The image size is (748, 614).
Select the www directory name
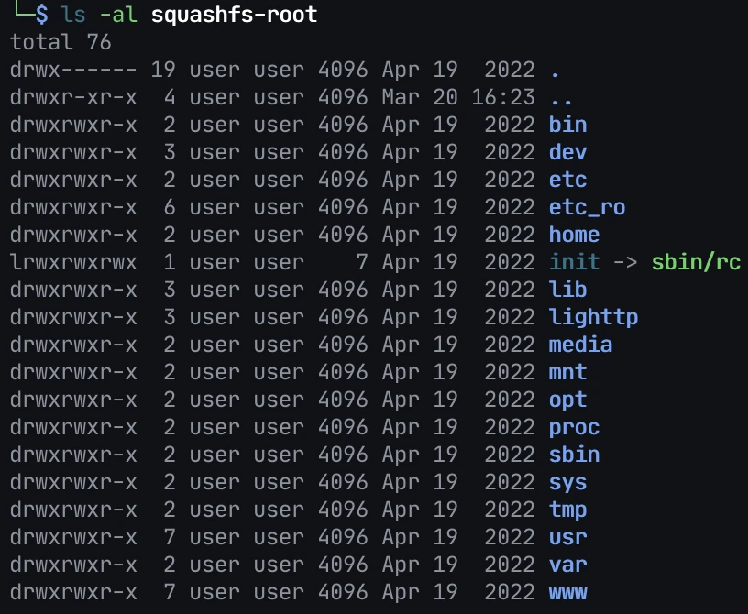point(567,592)
